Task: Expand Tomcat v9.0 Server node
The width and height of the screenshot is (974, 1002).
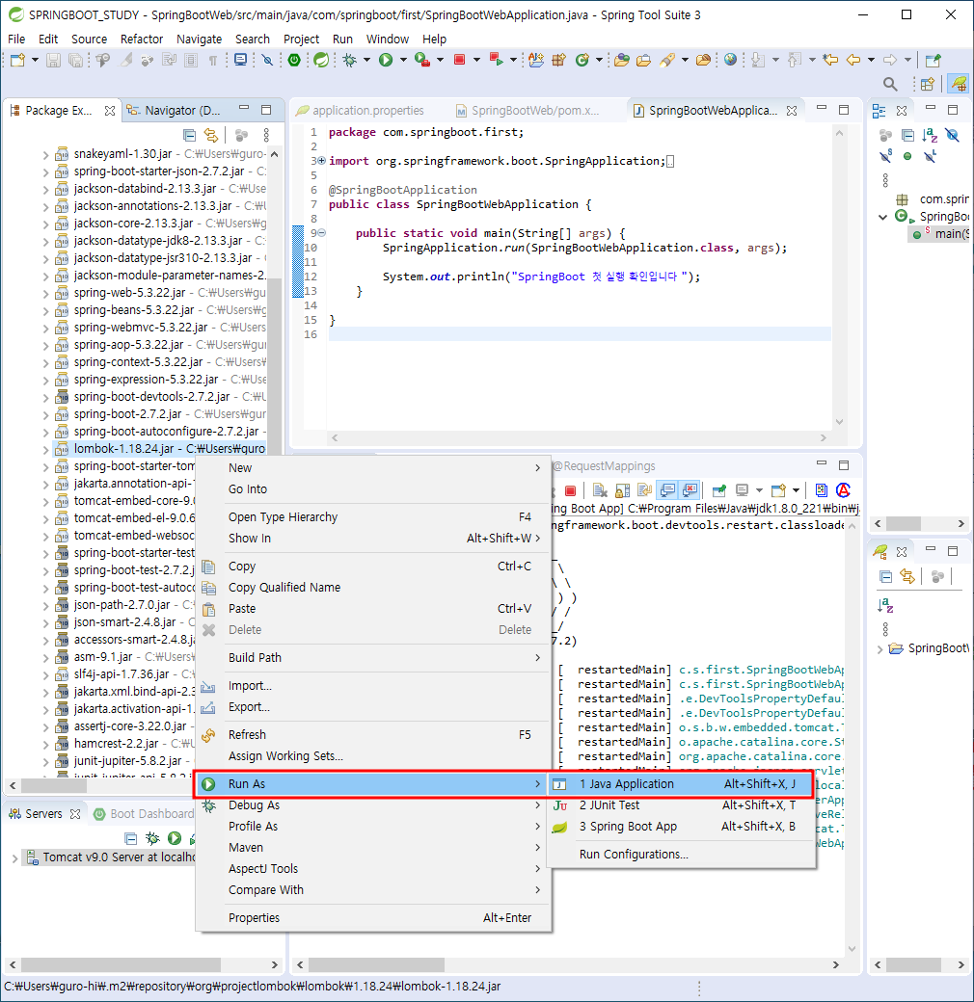Action: tap(14, 858)
